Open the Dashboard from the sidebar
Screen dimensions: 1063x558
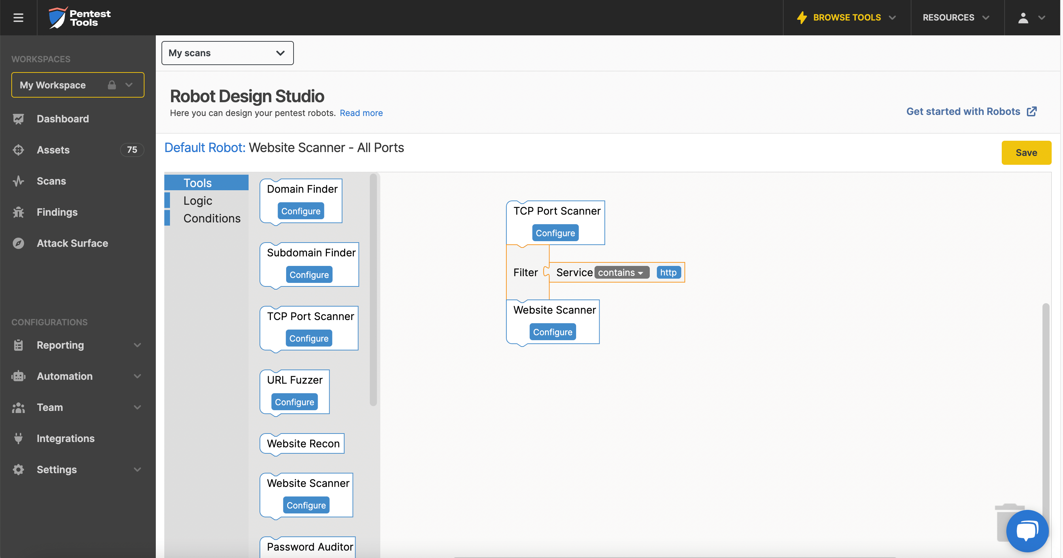63,119
